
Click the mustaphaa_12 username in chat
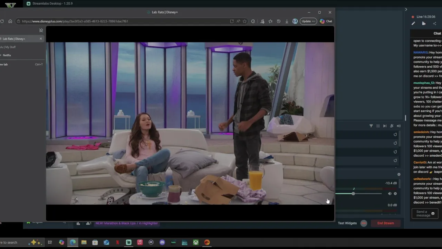pyautogui.click(x=424, y=83)
